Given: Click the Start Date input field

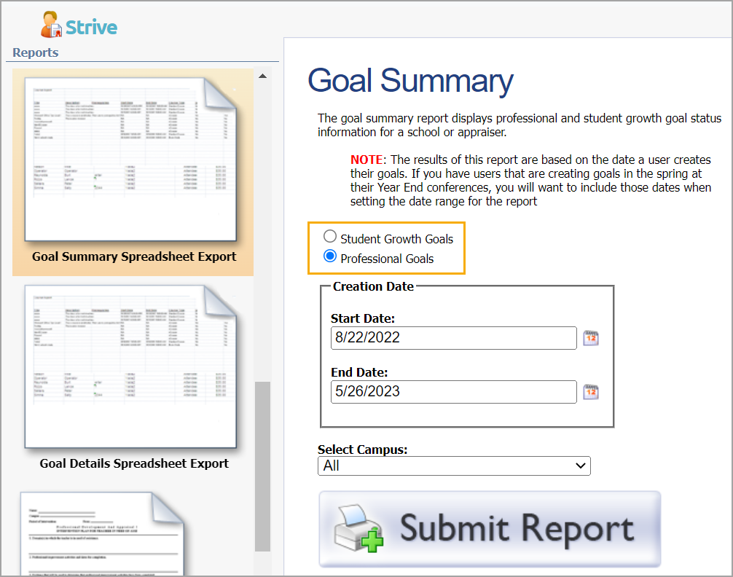Looking at the screenshot, I should click(453, 337).
